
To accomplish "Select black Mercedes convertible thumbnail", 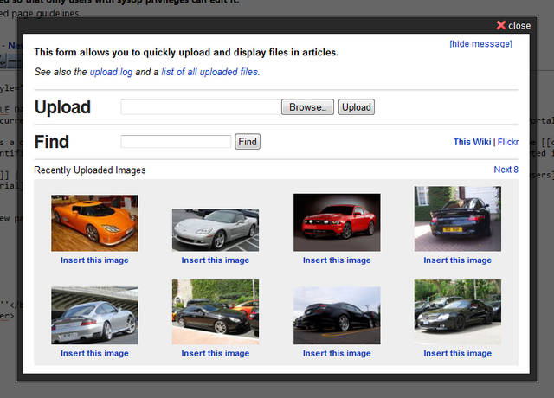I will coord(458,311).
